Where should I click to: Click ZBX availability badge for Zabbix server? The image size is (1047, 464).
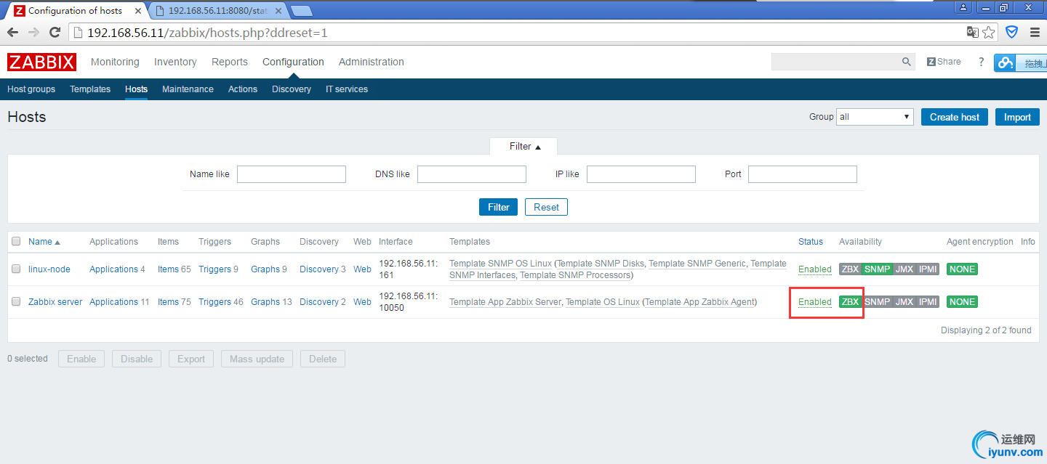(850, 302)
